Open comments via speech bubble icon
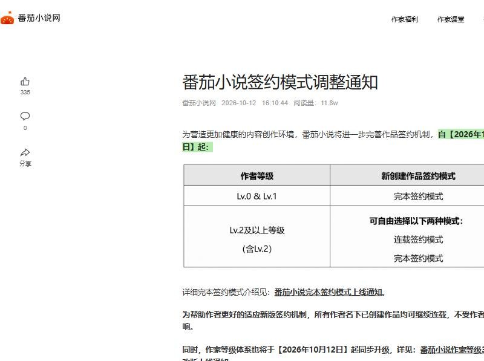 click(25, 116)
